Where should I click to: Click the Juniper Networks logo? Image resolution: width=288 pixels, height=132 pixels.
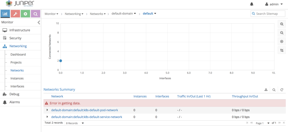click(x=20, y=3)
